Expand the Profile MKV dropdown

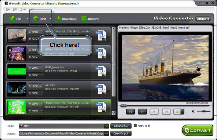click(x=106, y=126)
